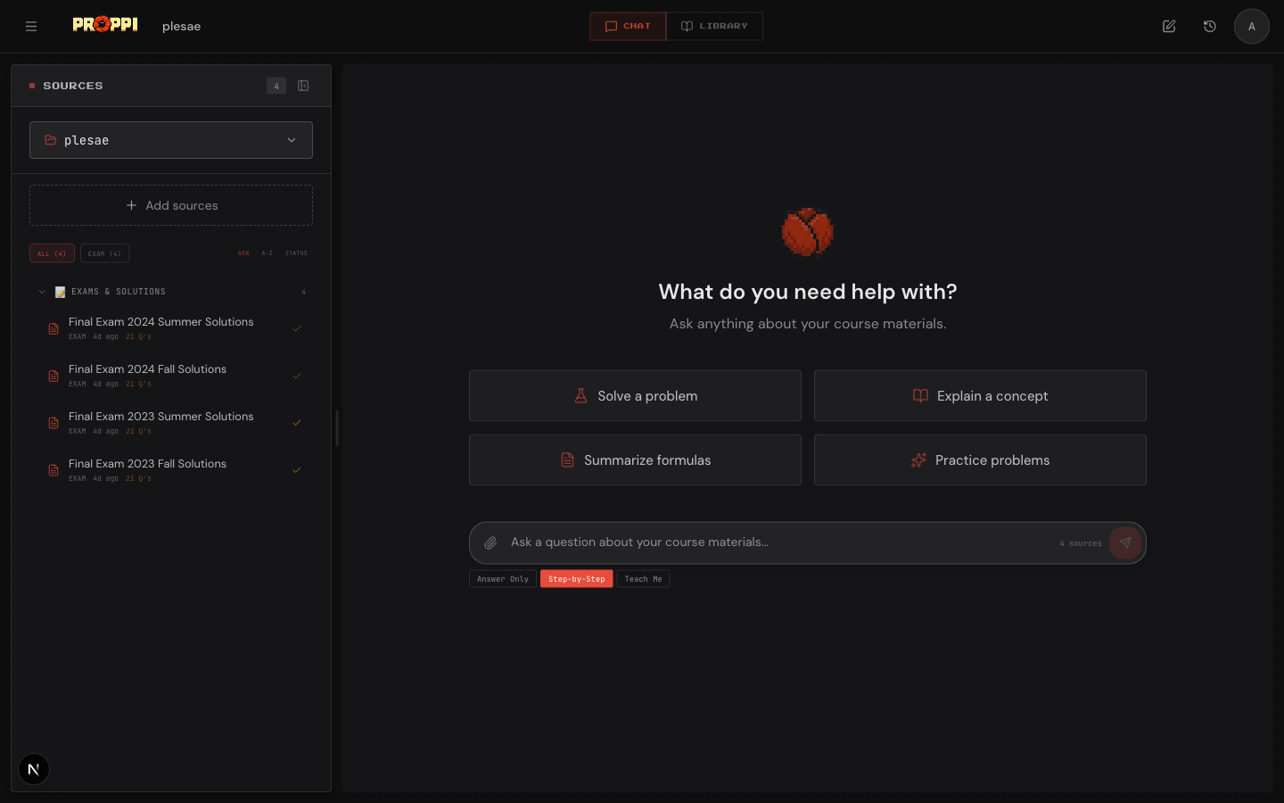Click the Proppi logo
Image resolution: width=1284 pixels, height=803 pixels.
click(x=104, y=24)
